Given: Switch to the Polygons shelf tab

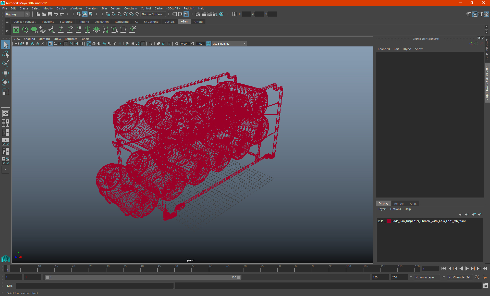Looking at the screenshot, I should click(48, 22).
